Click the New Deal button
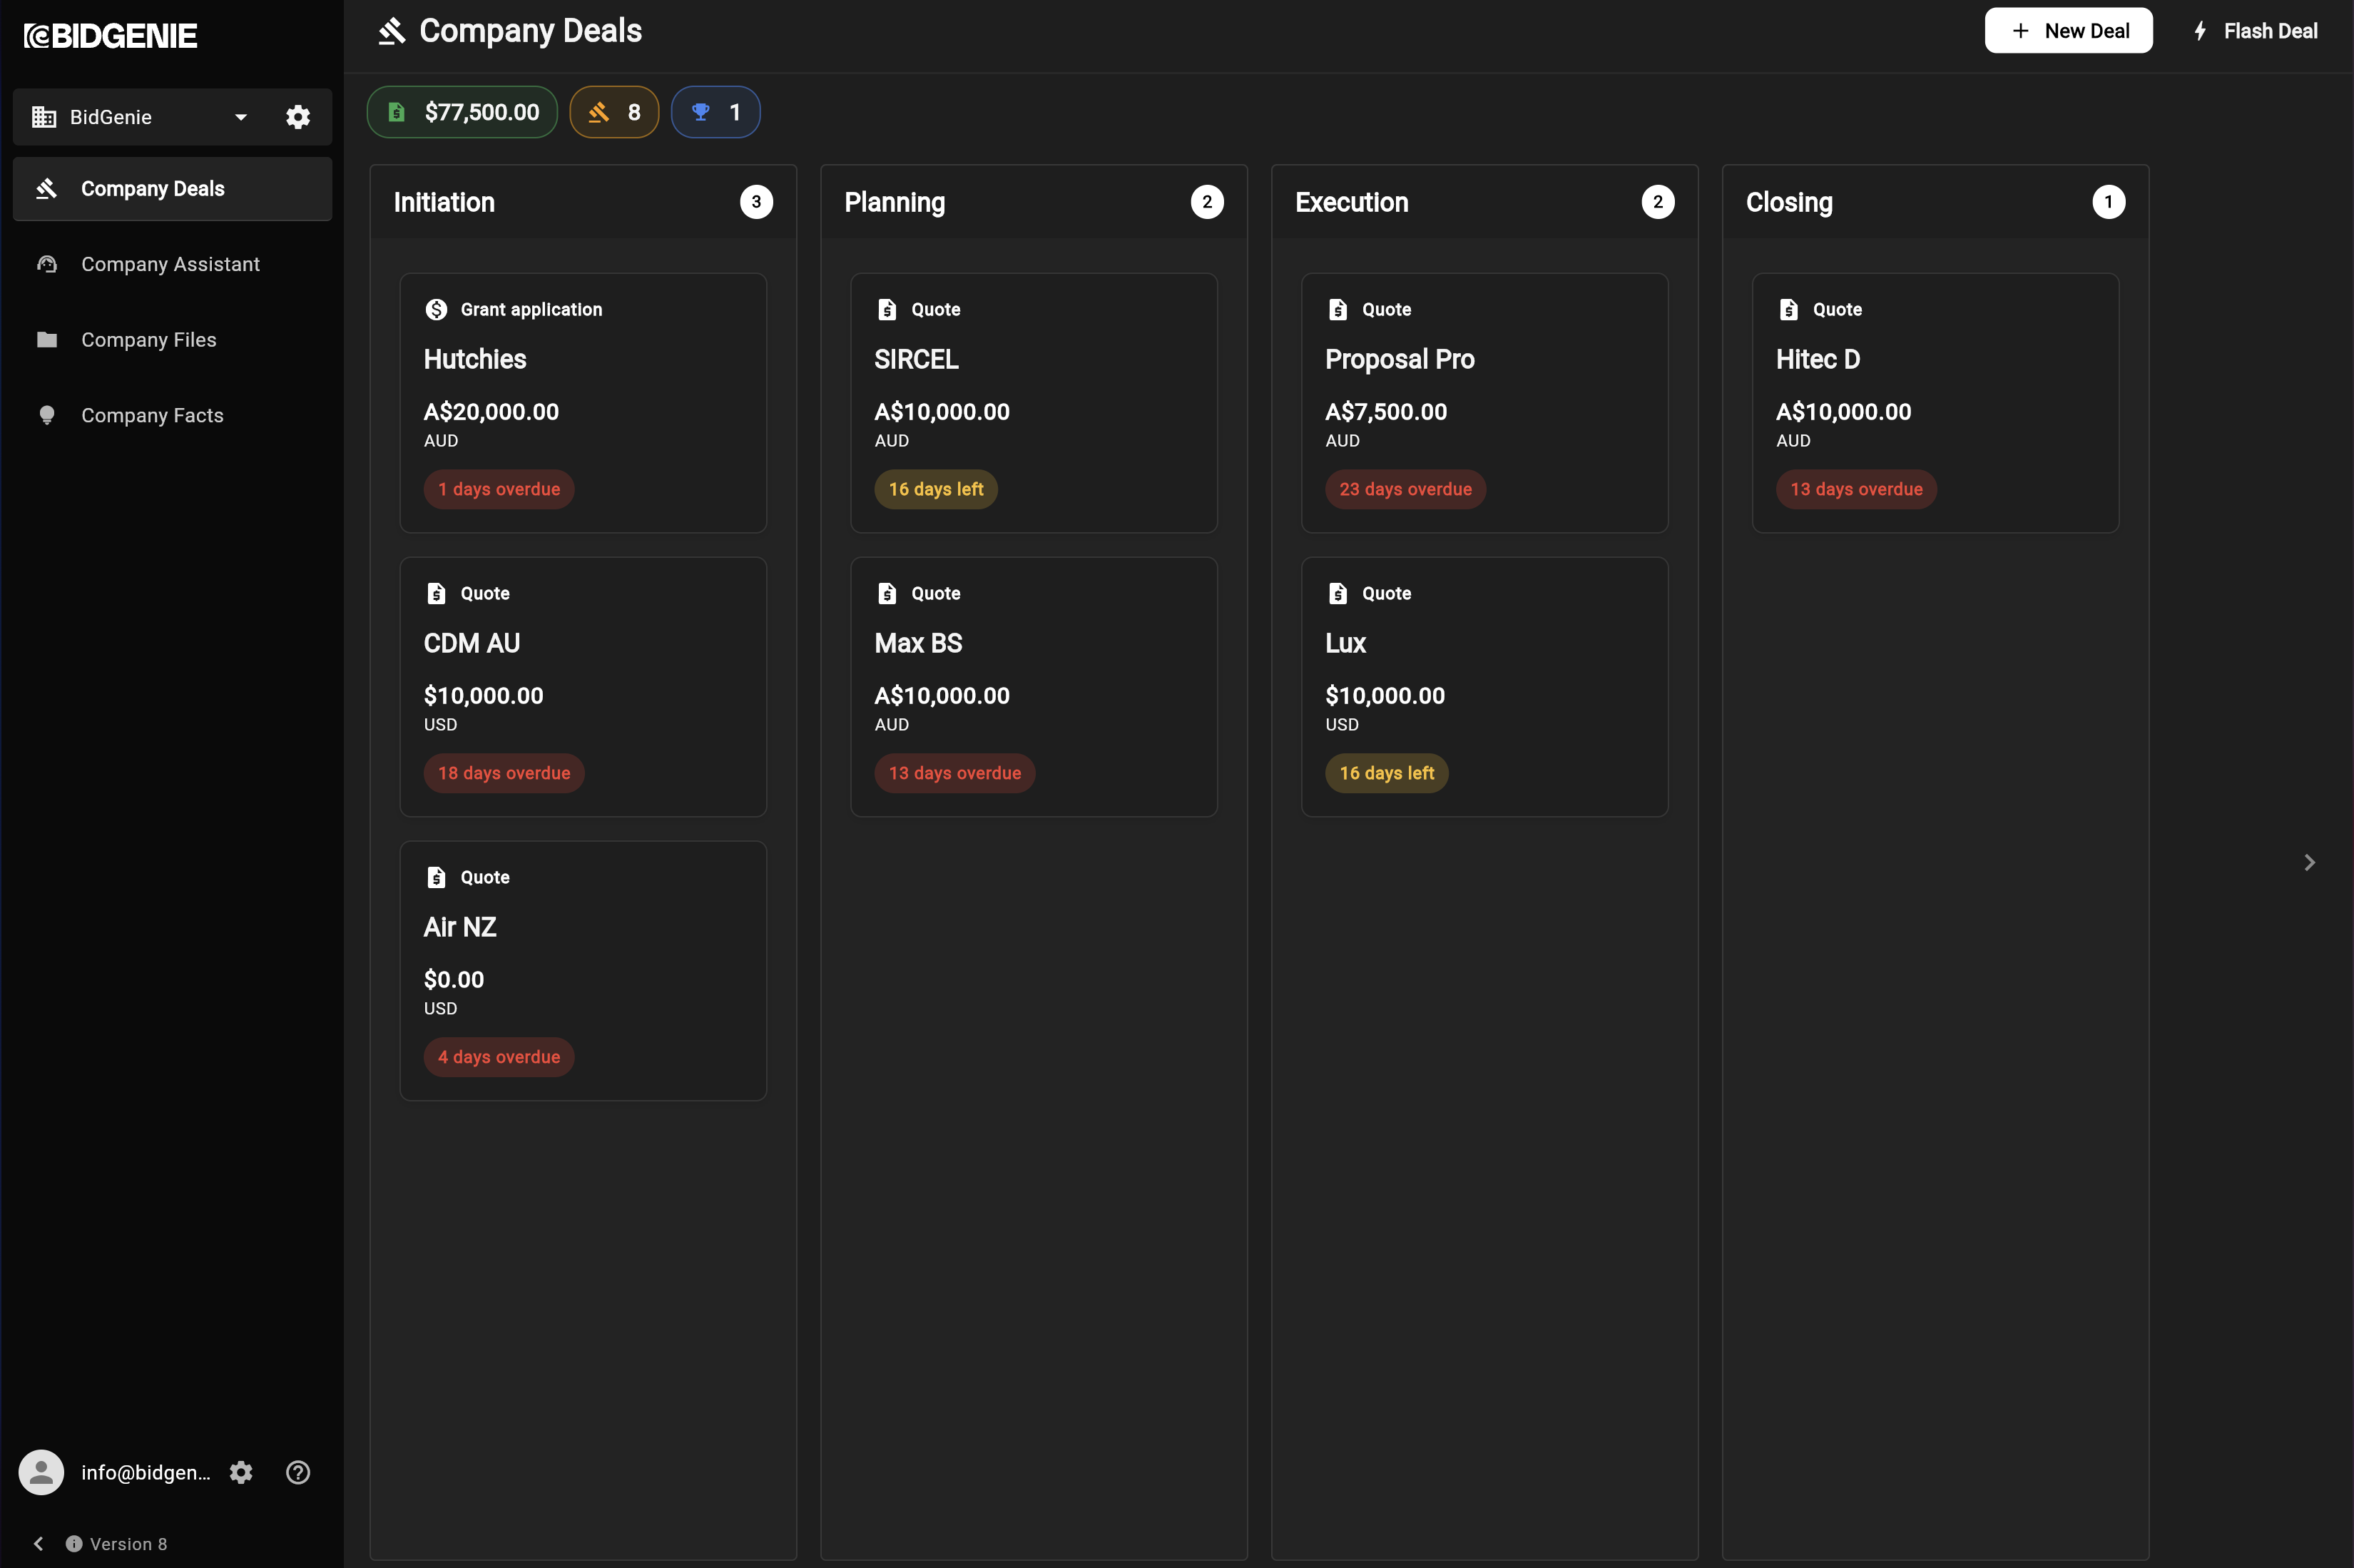 point(2068,31)
